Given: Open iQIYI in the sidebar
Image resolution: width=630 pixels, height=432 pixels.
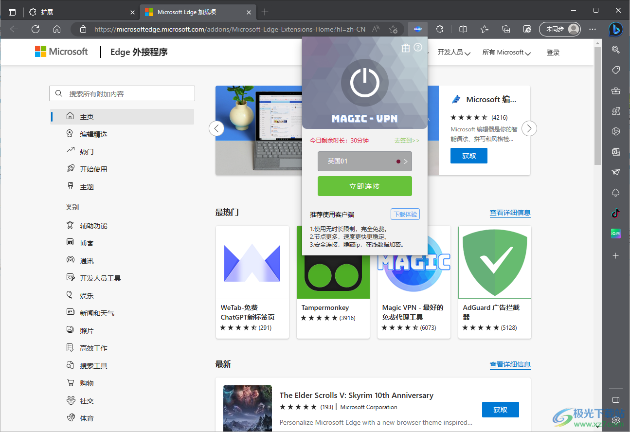Looking at the screenshot, I should pos(615,234).
